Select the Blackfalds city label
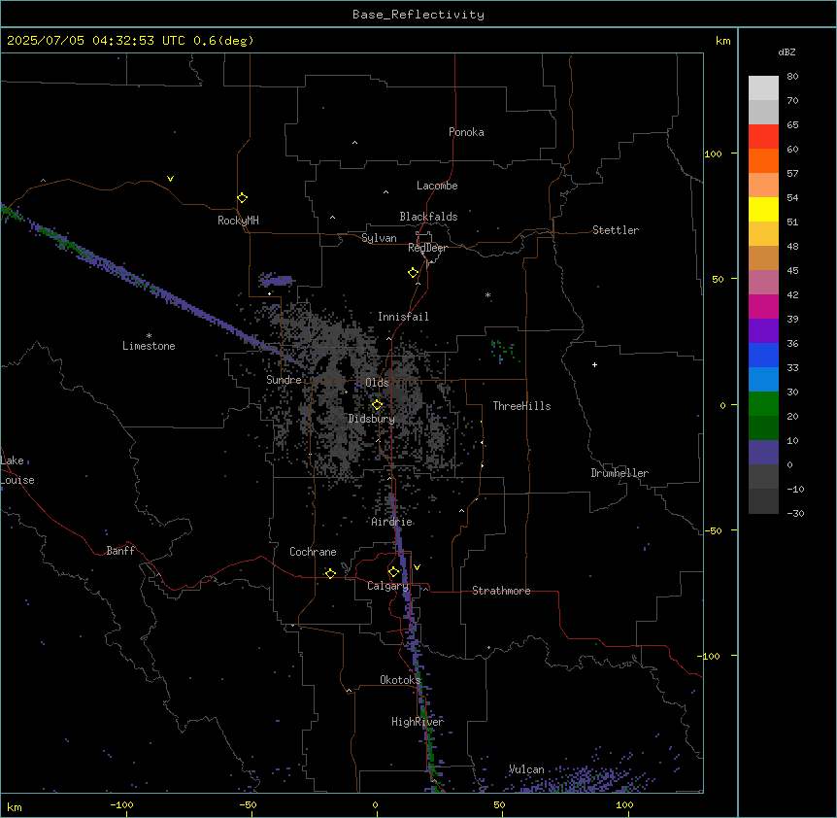Screen dimensions: 837x818 pos(428,217)
